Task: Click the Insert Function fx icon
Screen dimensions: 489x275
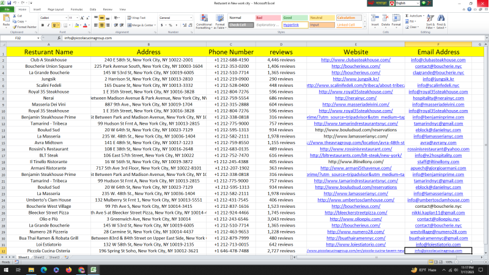Action: tap(59, 38)
